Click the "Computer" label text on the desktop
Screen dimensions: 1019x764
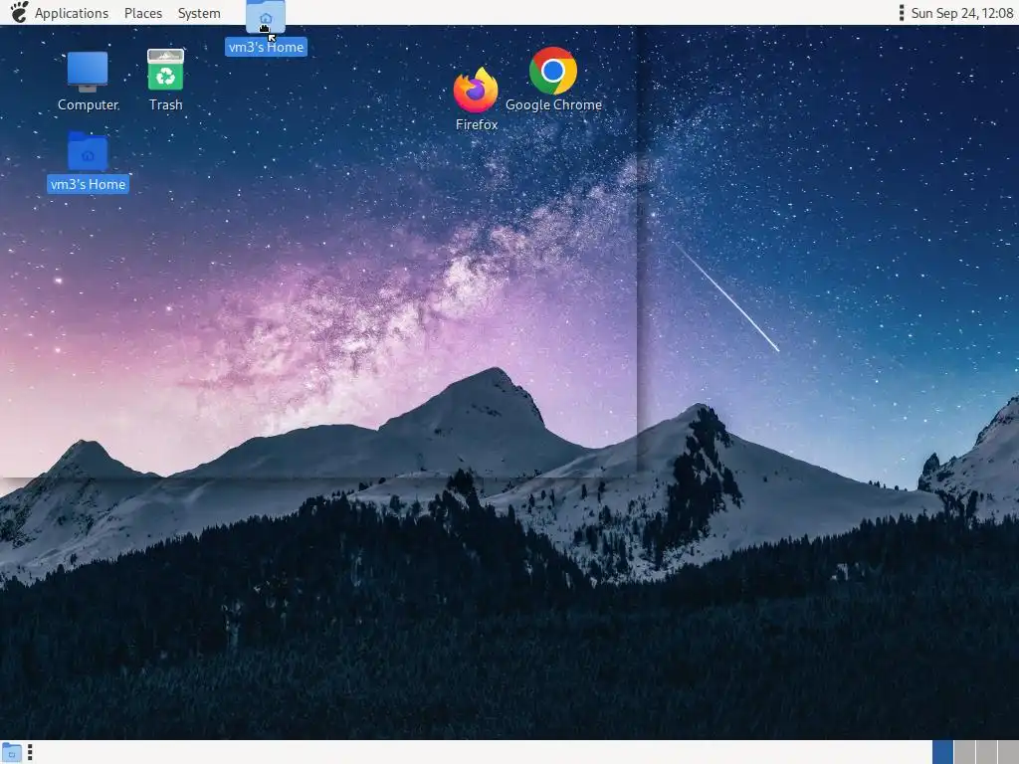click(x=89, y=104)
